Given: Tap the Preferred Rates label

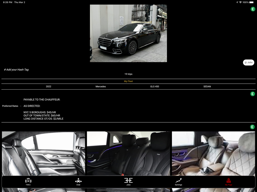Looking at the screenshot, I should coord(10,106).
